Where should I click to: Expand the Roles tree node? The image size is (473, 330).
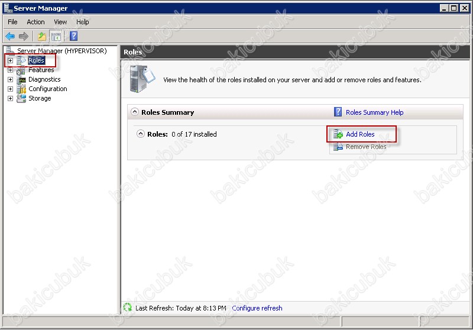click(10, 60)
